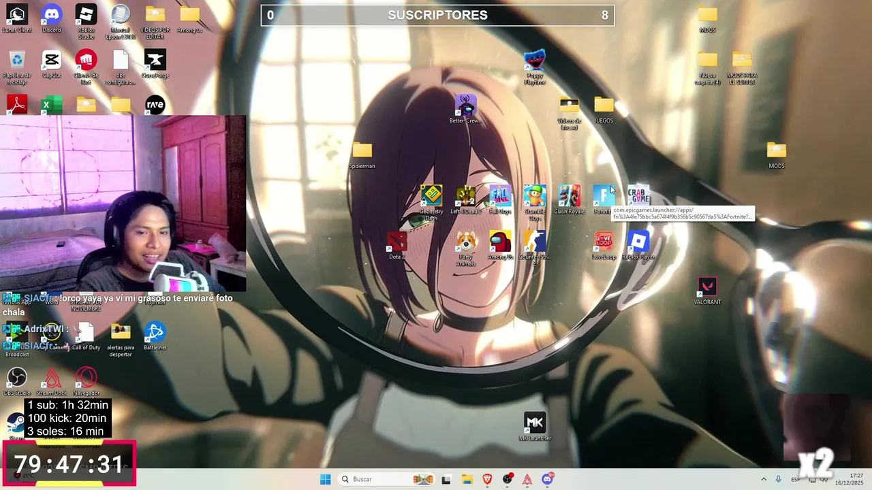Launch the Fortnite shortcut icon
Screen dimensions: 872x490
point(603,195)
